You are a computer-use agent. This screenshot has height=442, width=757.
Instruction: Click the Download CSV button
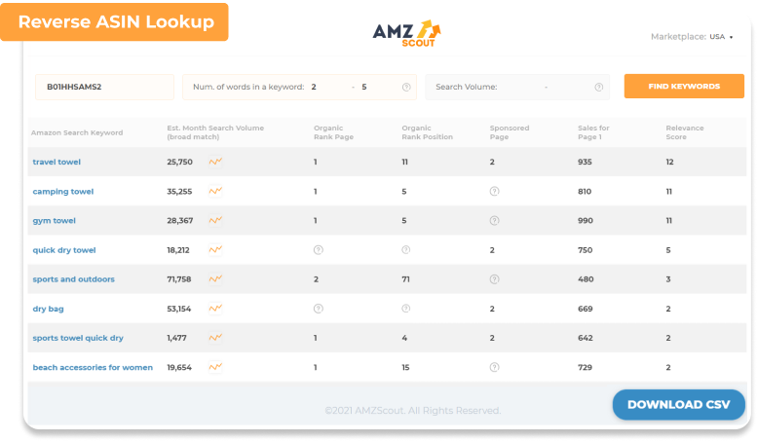pyautogui.click(x=678, y=404)
